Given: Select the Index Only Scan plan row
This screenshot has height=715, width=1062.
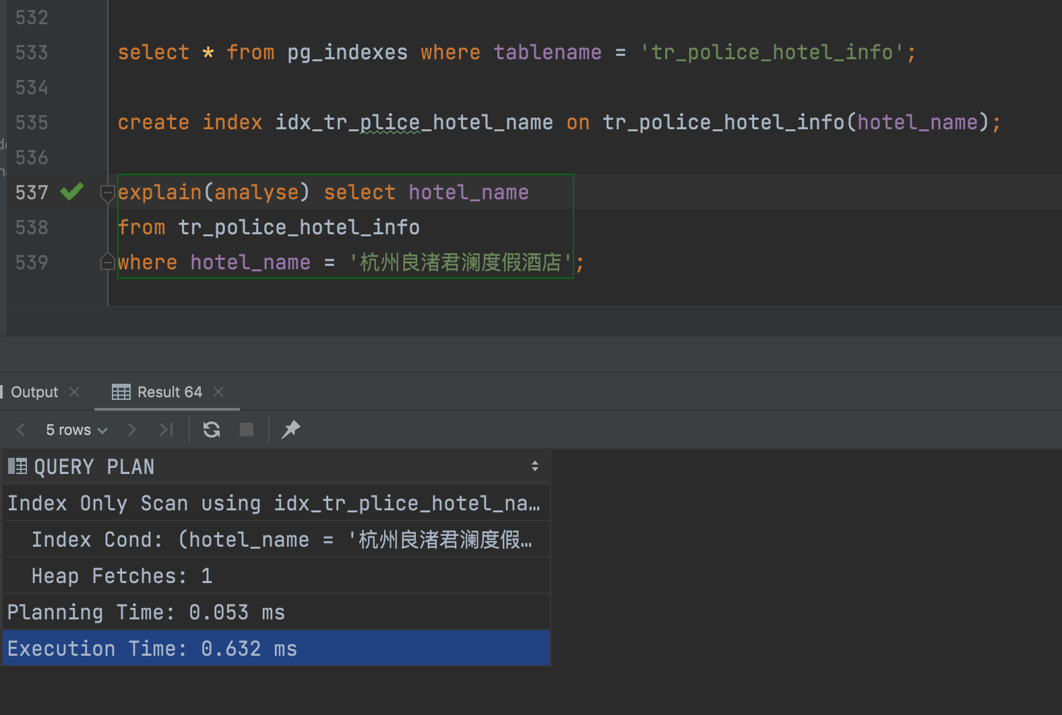Looking at the screenshot, I should click(202, 503).
